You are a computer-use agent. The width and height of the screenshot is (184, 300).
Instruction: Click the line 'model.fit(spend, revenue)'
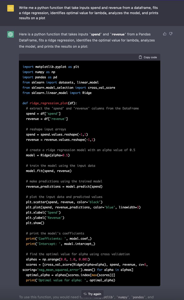pos(49,171)
